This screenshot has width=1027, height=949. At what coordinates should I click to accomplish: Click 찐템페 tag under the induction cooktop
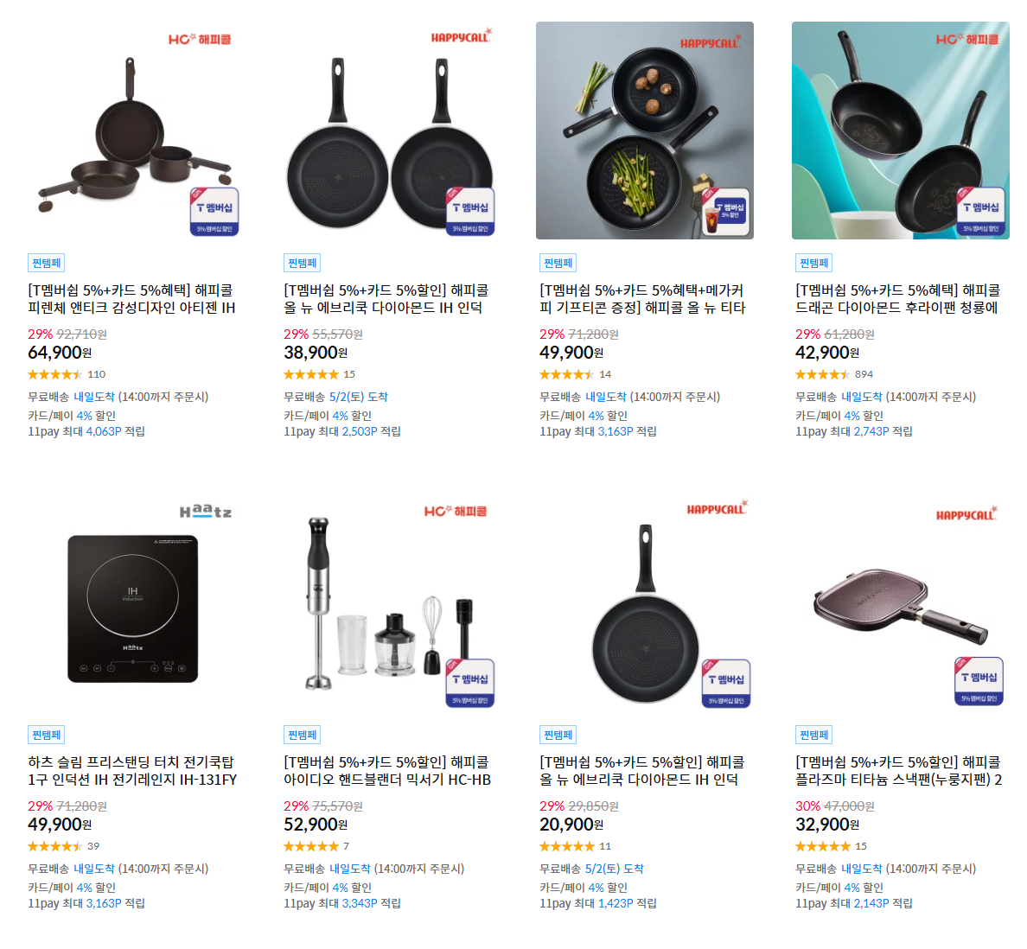point(47,735)
